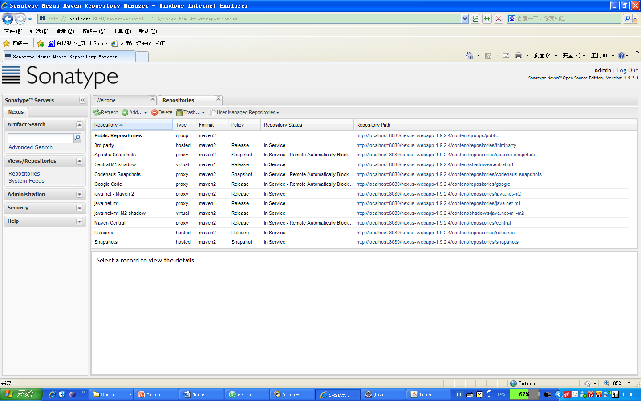Open System Feeds link
Screen dimensions: 641x401
pos(26,180)
